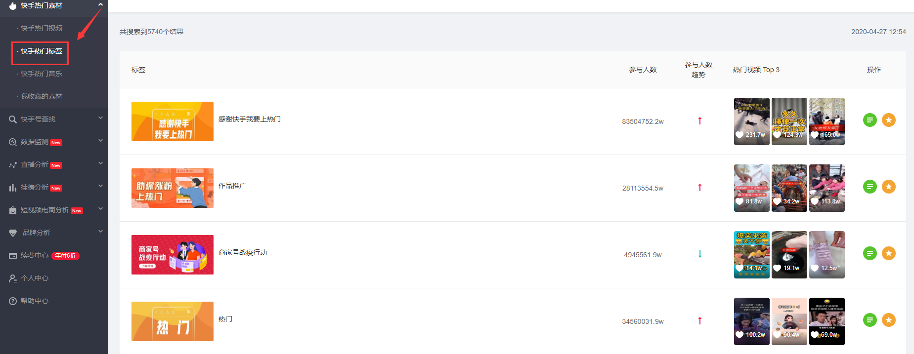The image size is (914, 354).
Task: Click the 数据监测 monitor icon in sidebar
Action: (13, 142)
